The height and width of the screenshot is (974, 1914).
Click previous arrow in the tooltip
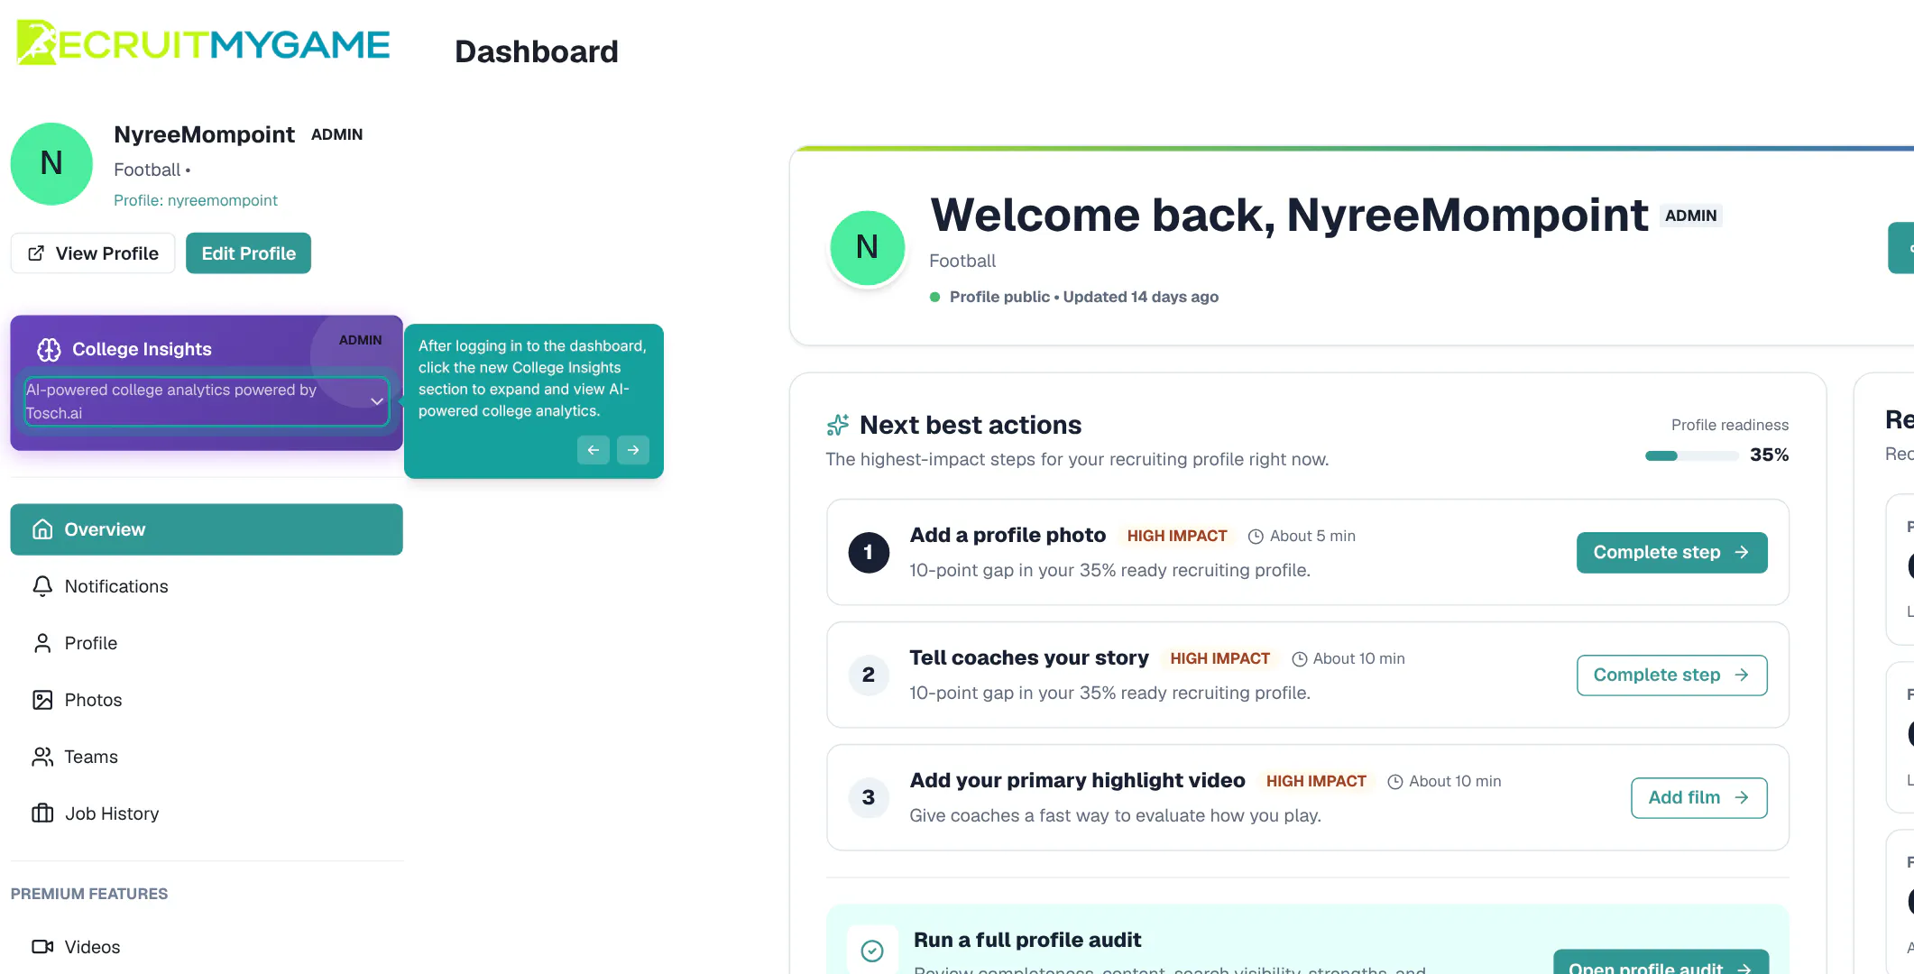point(594,450)
